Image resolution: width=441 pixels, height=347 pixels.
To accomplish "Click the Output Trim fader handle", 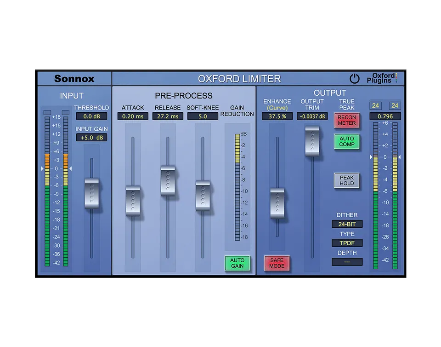I will [312, 141].
